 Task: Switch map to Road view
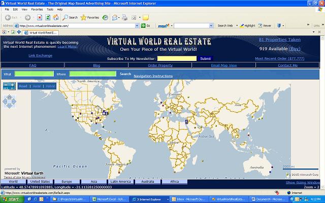pos(23,86)
